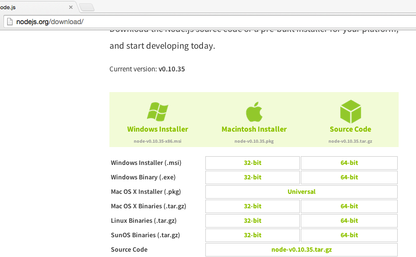This screenshot has height=257, width=416.
Task: Click the Source Code cube icon
Action: click(x=350, y=111)
